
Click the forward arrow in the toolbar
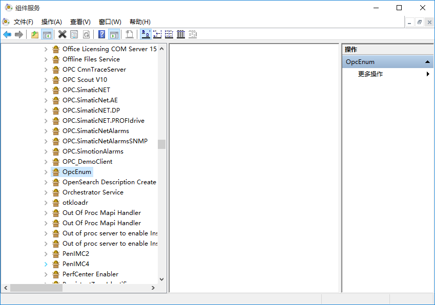click(x=19, y=35)
